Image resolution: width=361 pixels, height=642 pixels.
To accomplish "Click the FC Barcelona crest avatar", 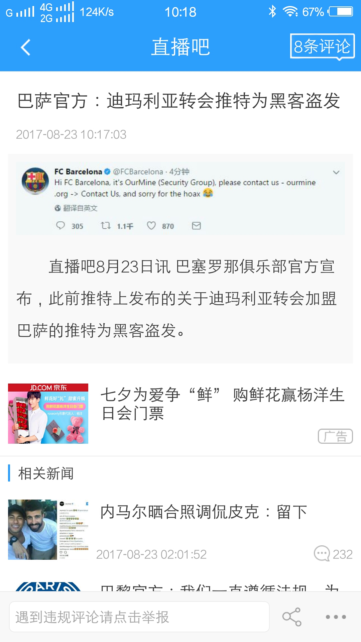I will pos(35,181).
